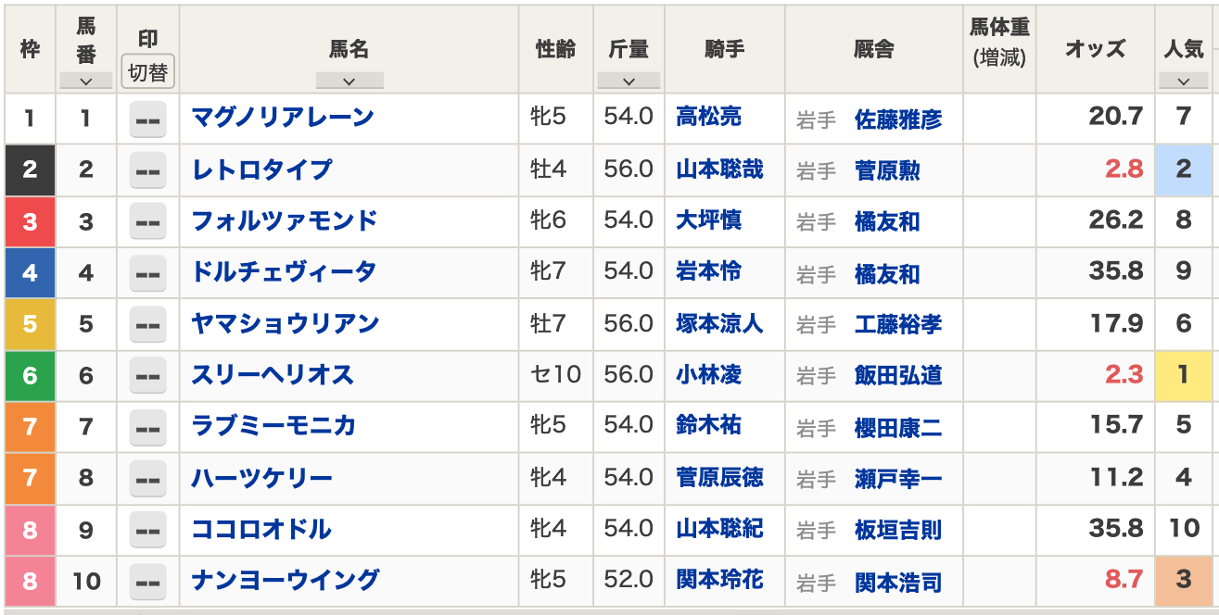Screen dimensions: 1219x615
Task: Open mark selector for スリーヘリオス
Action: point(147,376)
